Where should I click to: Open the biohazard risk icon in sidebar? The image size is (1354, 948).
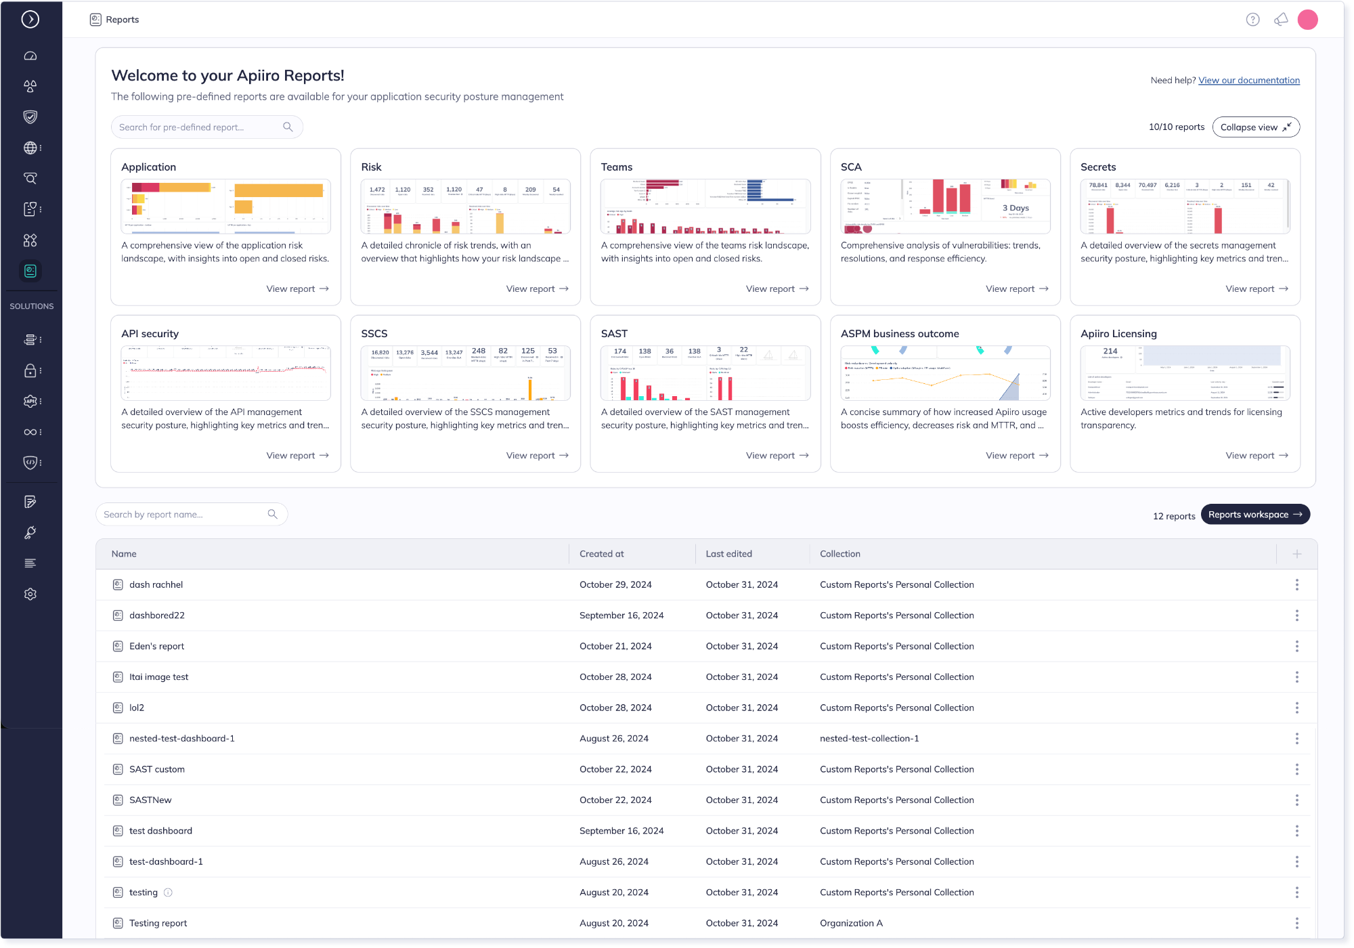click(x=30, y=87)
